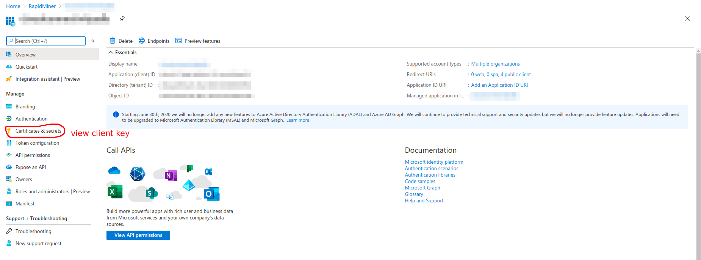The image size is (701, 260).
Task: Collapse the Essentials section
Action: point(111,53)
